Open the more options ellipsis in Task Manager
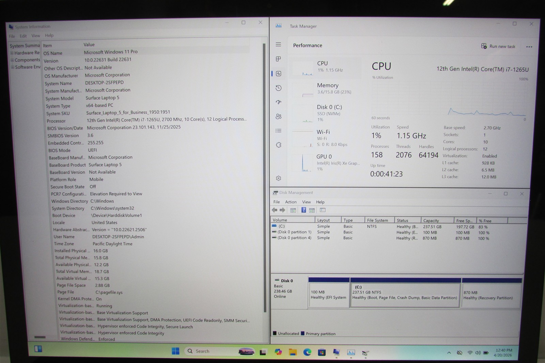Screen dimensions: 545x363 coord(529,47)
